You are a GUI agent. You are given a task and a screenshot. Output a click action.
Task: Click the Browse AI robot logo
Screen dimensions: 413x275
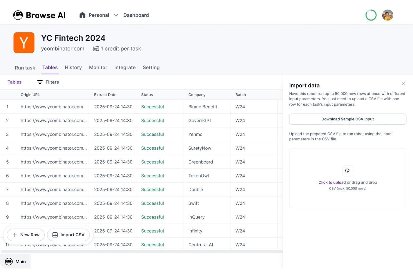18,15
